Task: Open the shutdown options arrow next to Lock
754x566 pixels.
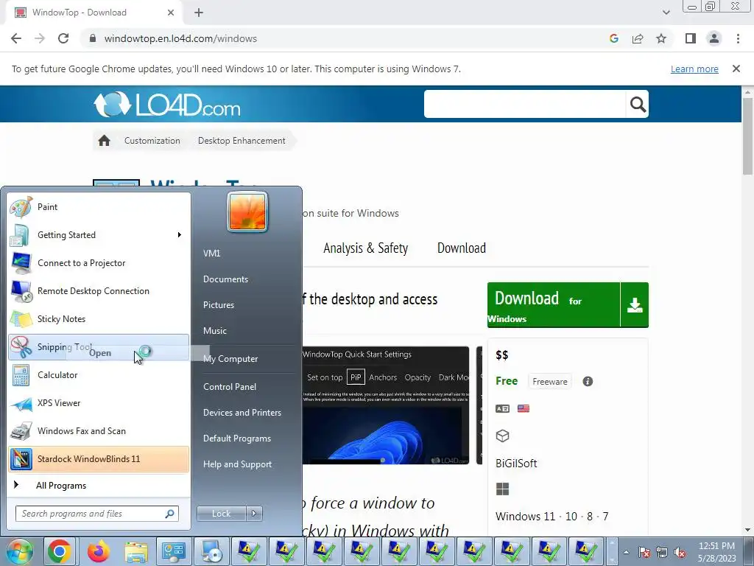Action: point(254,514)
